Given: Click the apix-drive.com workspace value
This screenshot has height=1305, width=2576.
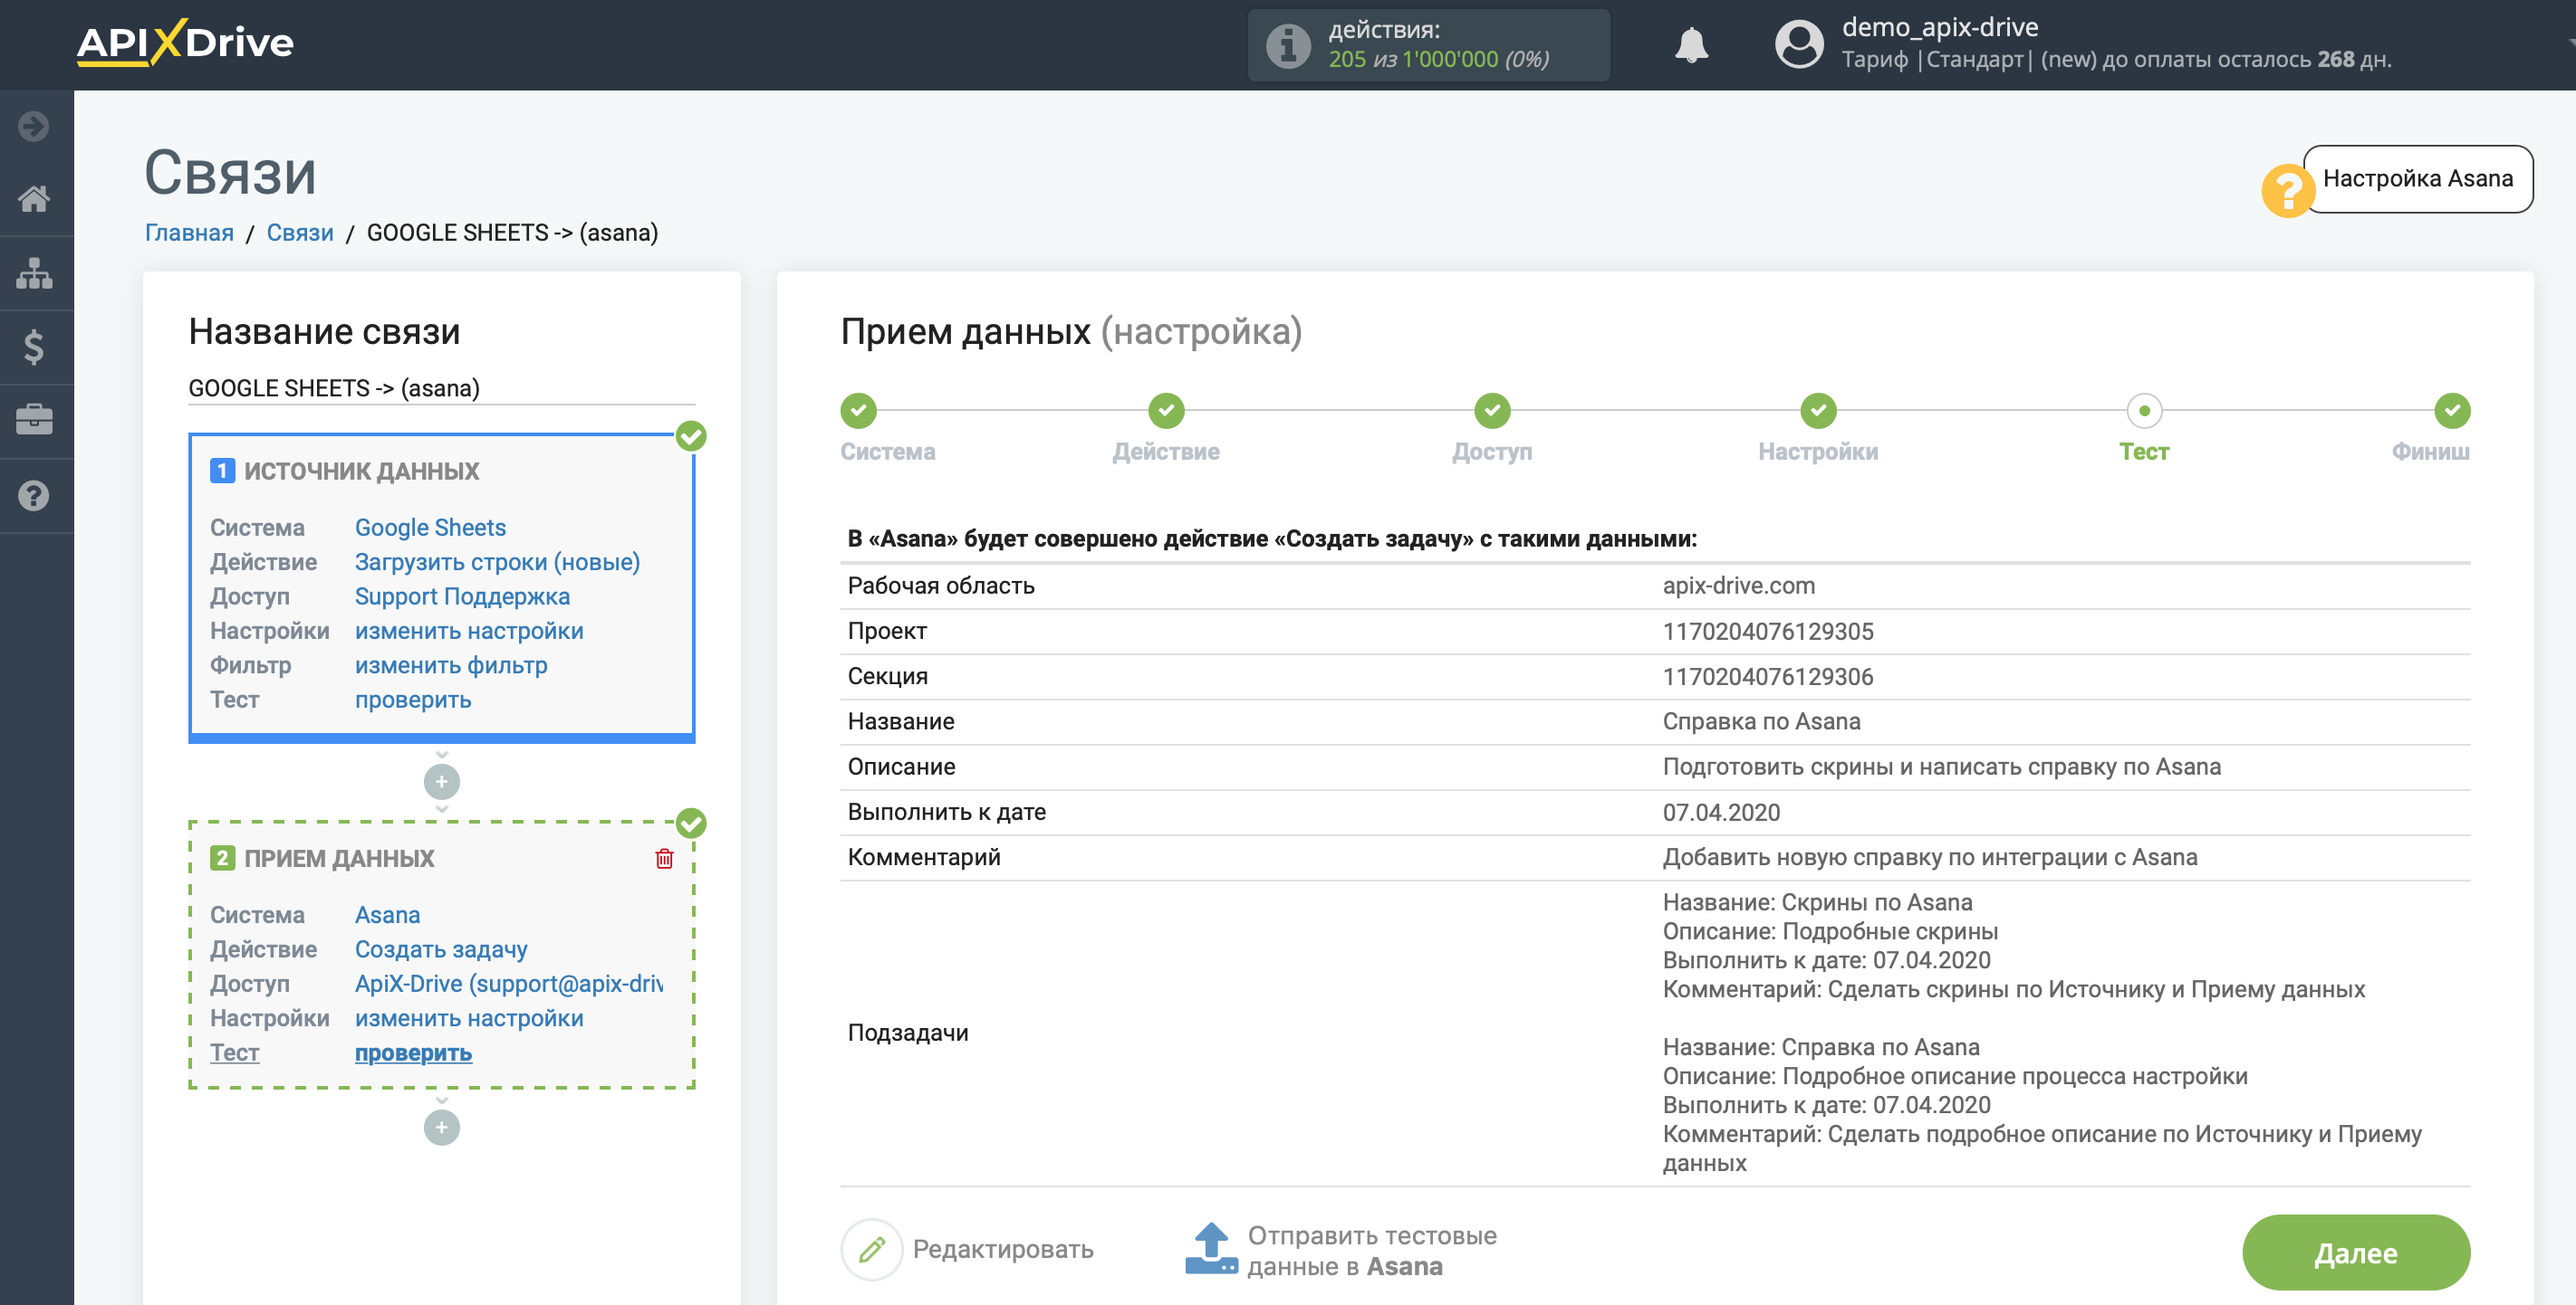Looking at the screenshot, I should tap(1738, 586).
